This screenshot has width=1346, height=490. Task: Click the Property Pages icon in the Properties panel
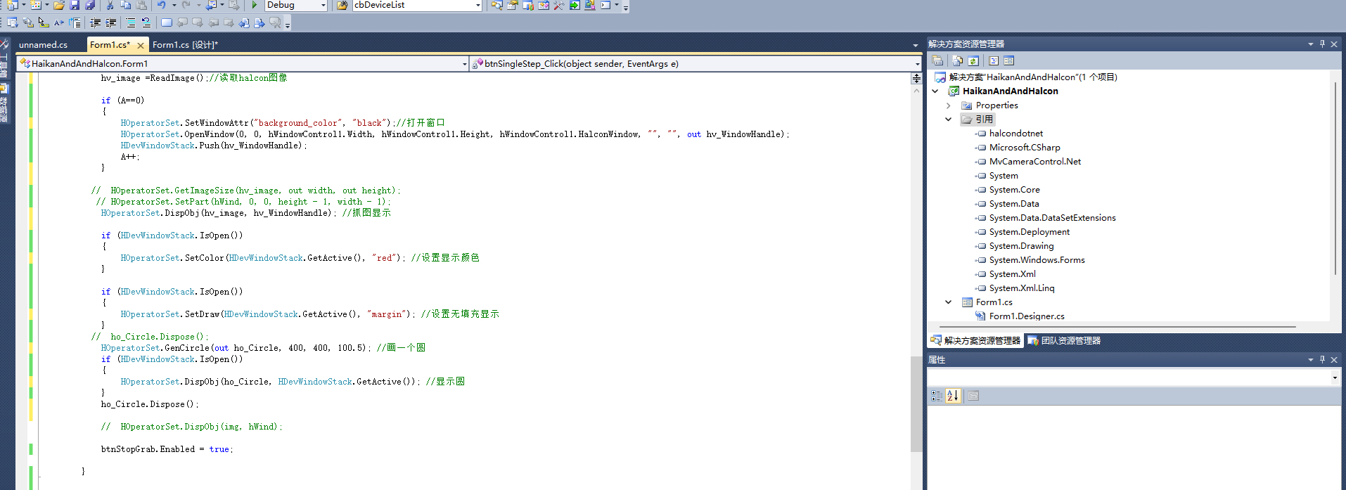tap(973, 396)
